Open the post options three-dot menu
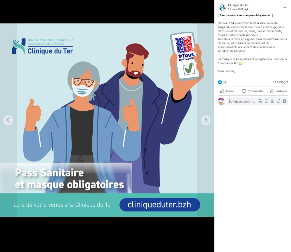Viewport: 291px width, 252px height. (284, 7)
